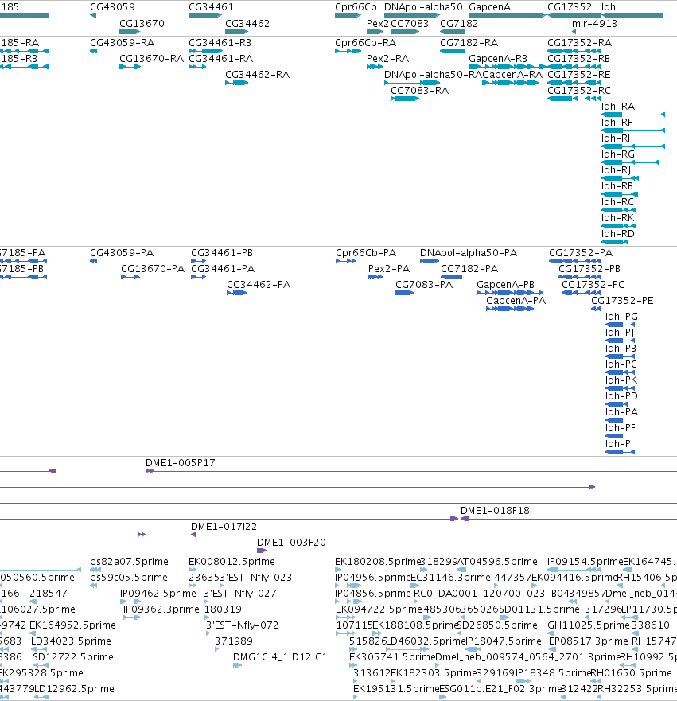Select transcript label Idh-RK
Image resolution: width=677 pixels, height=701 pixels.
[617, 218]
